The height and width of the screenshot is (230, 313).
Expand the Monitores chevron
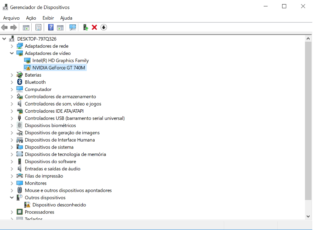12,183
